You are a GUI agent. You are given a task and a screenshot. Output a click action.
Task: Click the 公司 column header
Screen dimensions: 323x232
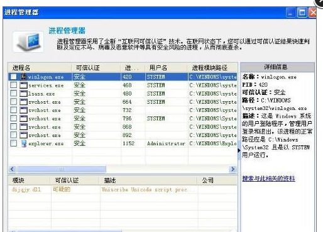point(217,180)
